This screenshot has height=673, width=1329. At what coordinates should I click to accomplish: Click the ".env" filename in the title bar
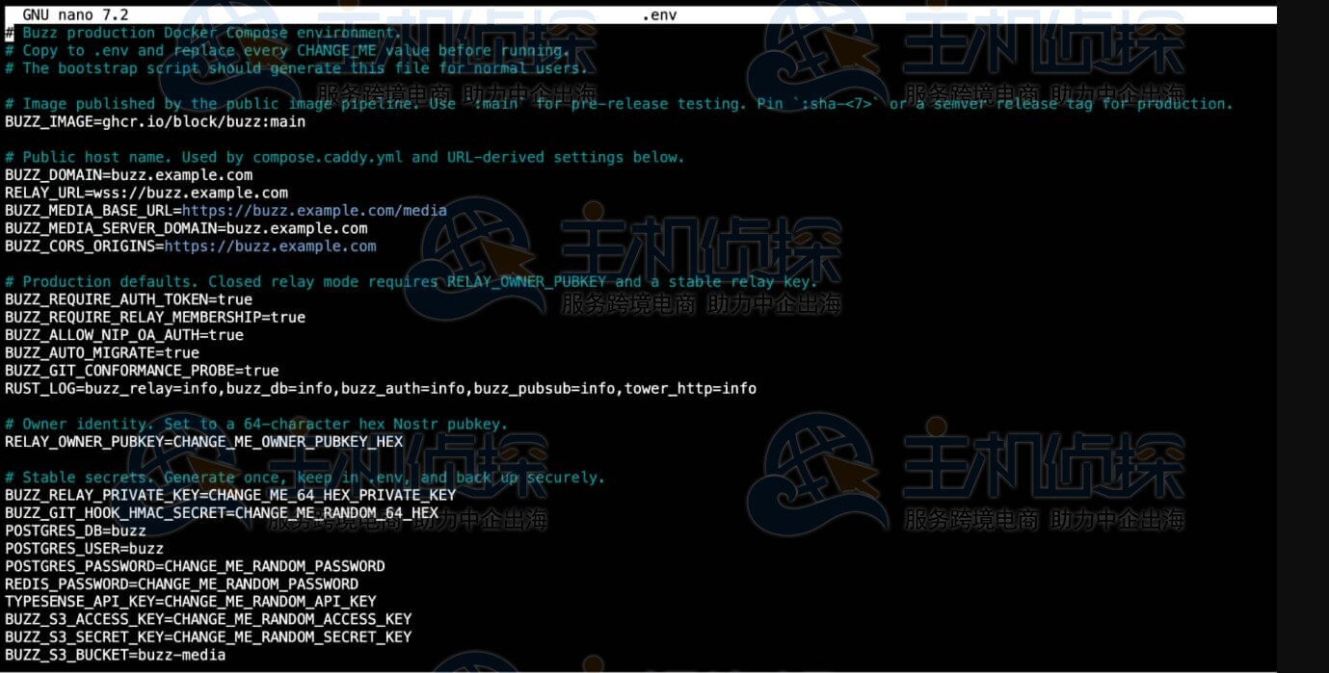658,15
